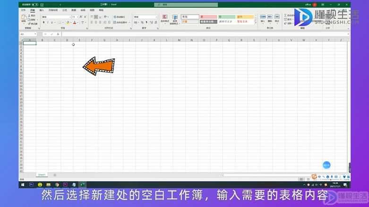The width and height of the screenshot is (369, 207).
Task: Open the Windows Start button
Action: pyautogui.click(x=23, y=185)
